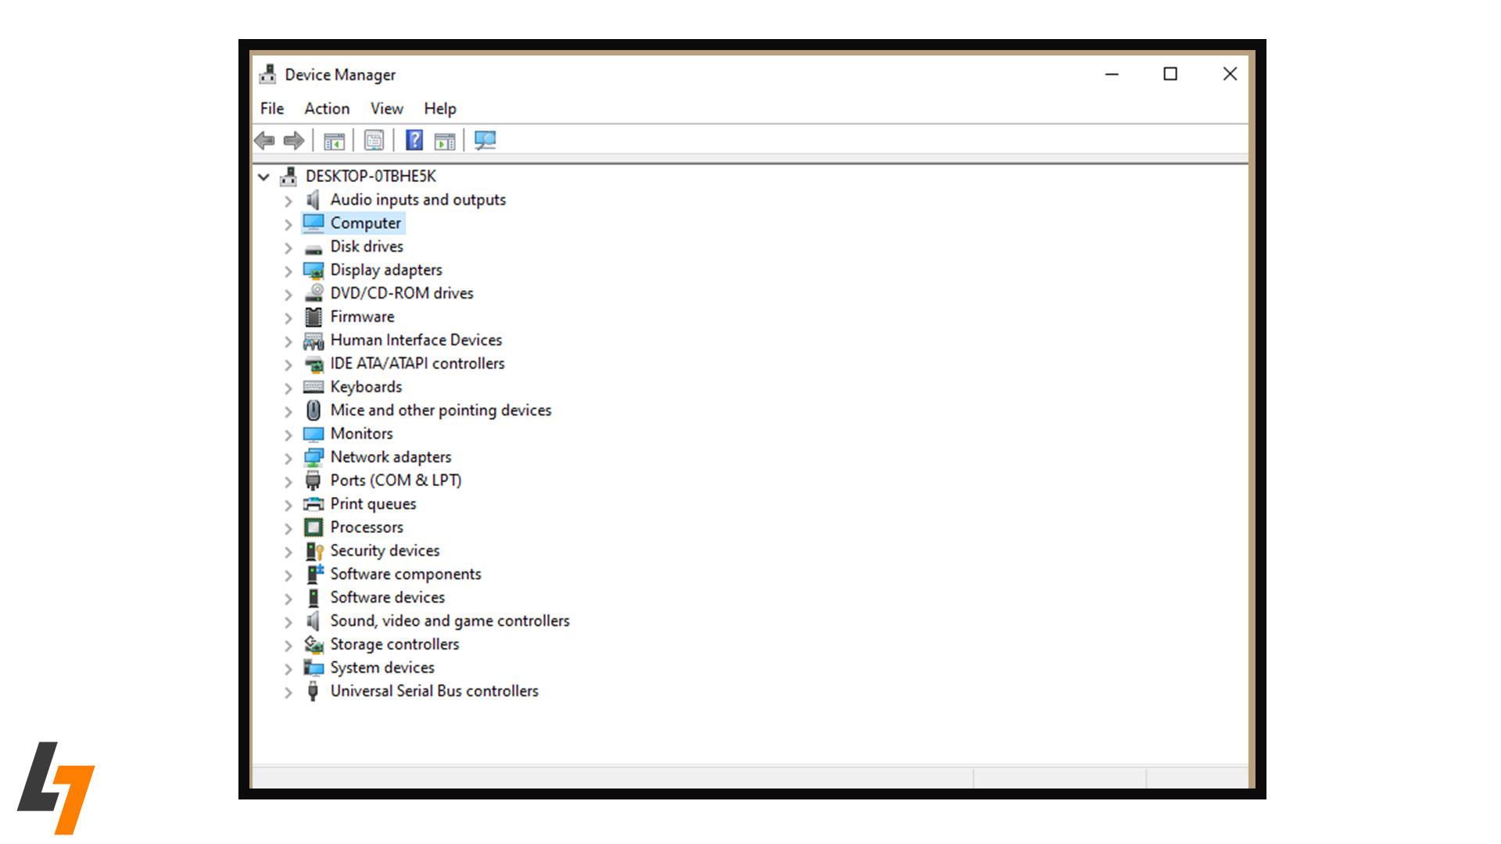Screen dimensions: 1501x844
Task: Click the Properties toolbar icon
Action: (373, 141)
